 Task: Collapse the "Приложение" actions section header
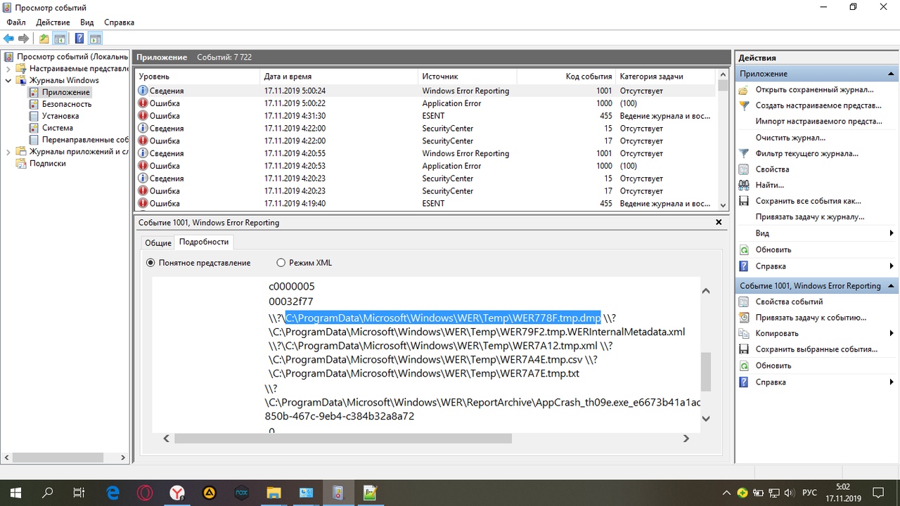pos(892,74)
